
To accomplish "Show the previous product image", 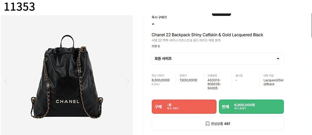I will click(x=6, y=81).
